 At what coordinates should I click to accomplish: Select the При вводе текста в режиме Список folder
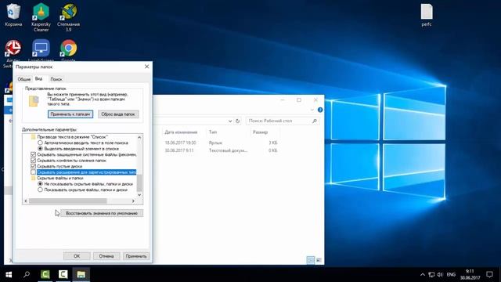point(72,137)
